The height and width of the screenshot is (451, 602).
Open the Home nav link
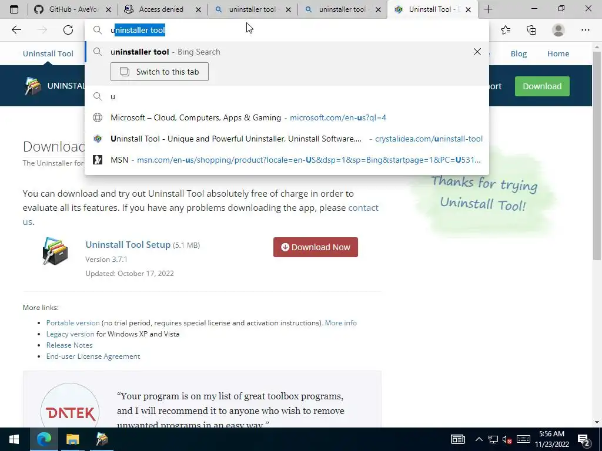point(558,53)
